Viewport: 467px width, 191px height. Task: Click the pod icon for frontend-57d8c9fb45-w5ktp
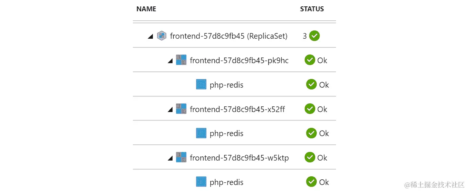point(181,158)
